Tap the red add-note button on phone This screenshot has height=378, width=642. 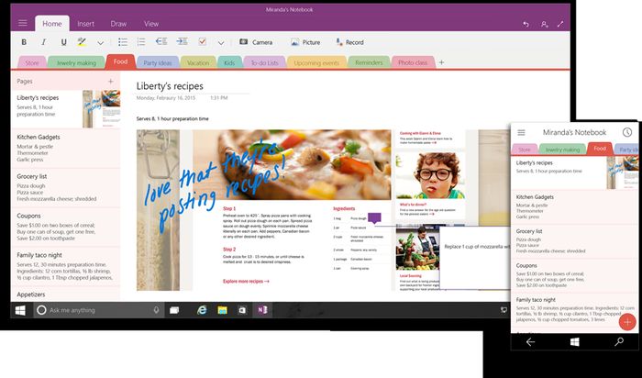click(x=627, y=321)
